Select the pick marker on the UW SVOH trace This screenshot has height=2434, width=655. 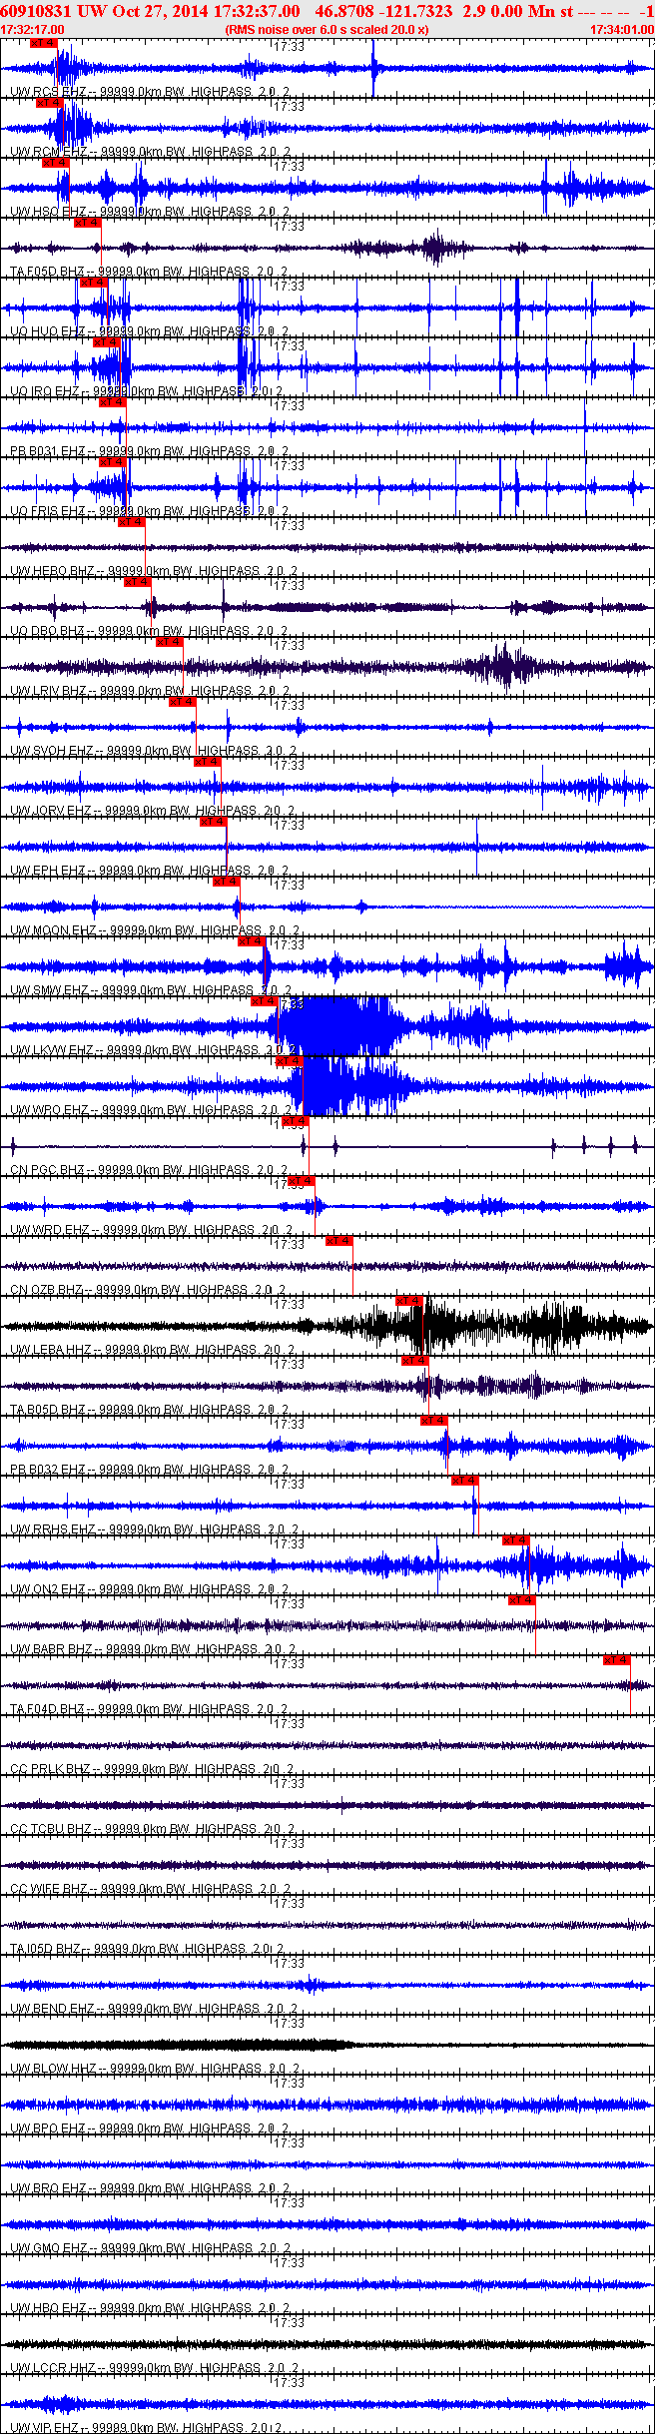[x=183, y=702]
